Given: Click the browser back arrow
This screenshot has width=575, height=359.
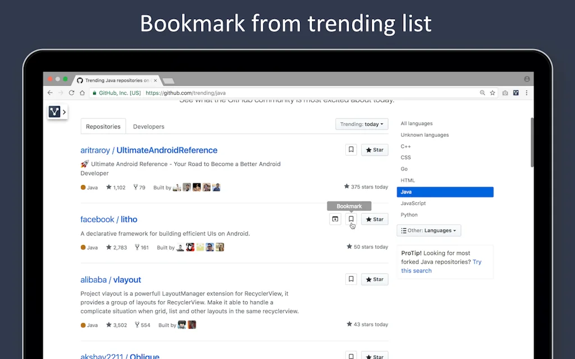Looking at the screenshot, I should 50,93.
